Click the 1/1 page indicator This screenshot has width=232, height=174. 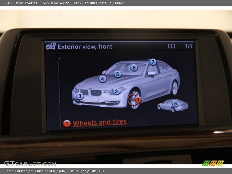click(x=188, y=46)
